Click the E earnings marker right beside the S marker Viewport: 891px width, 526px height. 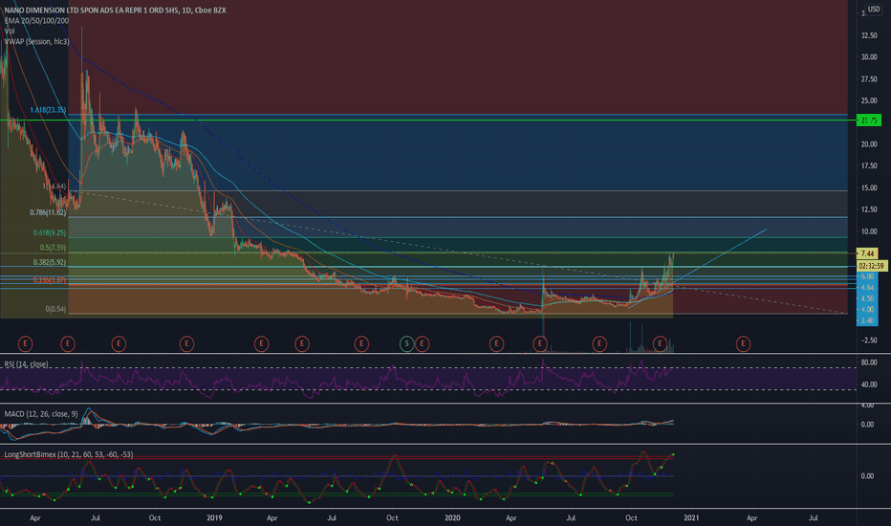click(x=422, y=343)
